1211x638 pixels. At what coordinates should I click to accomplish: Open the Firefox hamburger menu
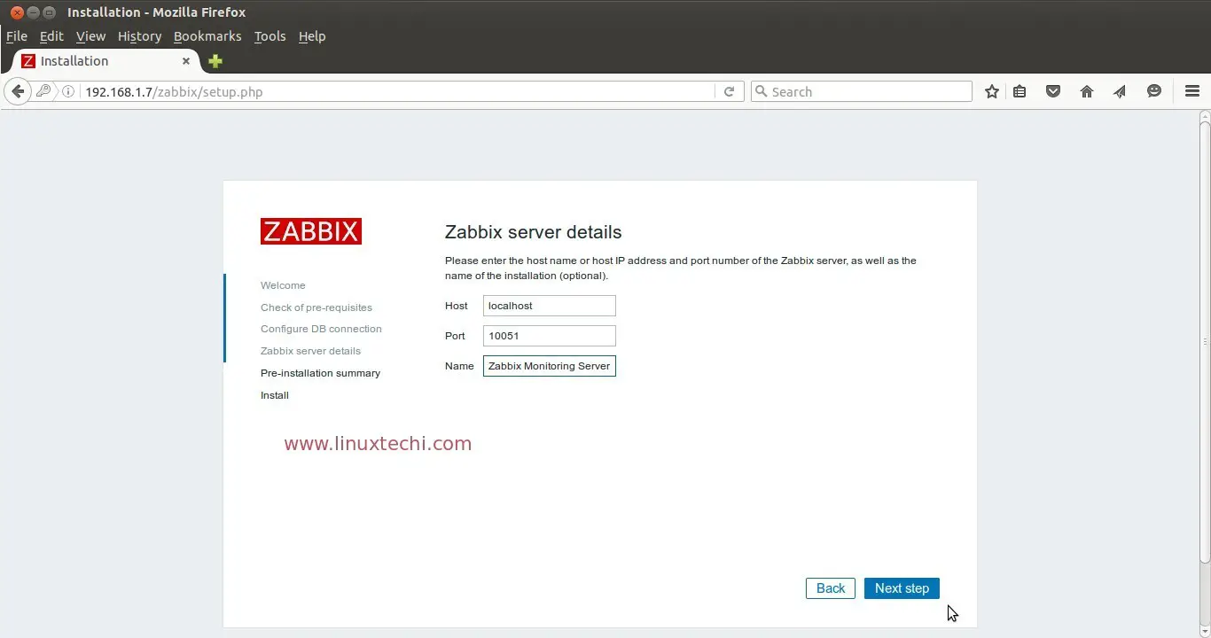click(1192, 91)
